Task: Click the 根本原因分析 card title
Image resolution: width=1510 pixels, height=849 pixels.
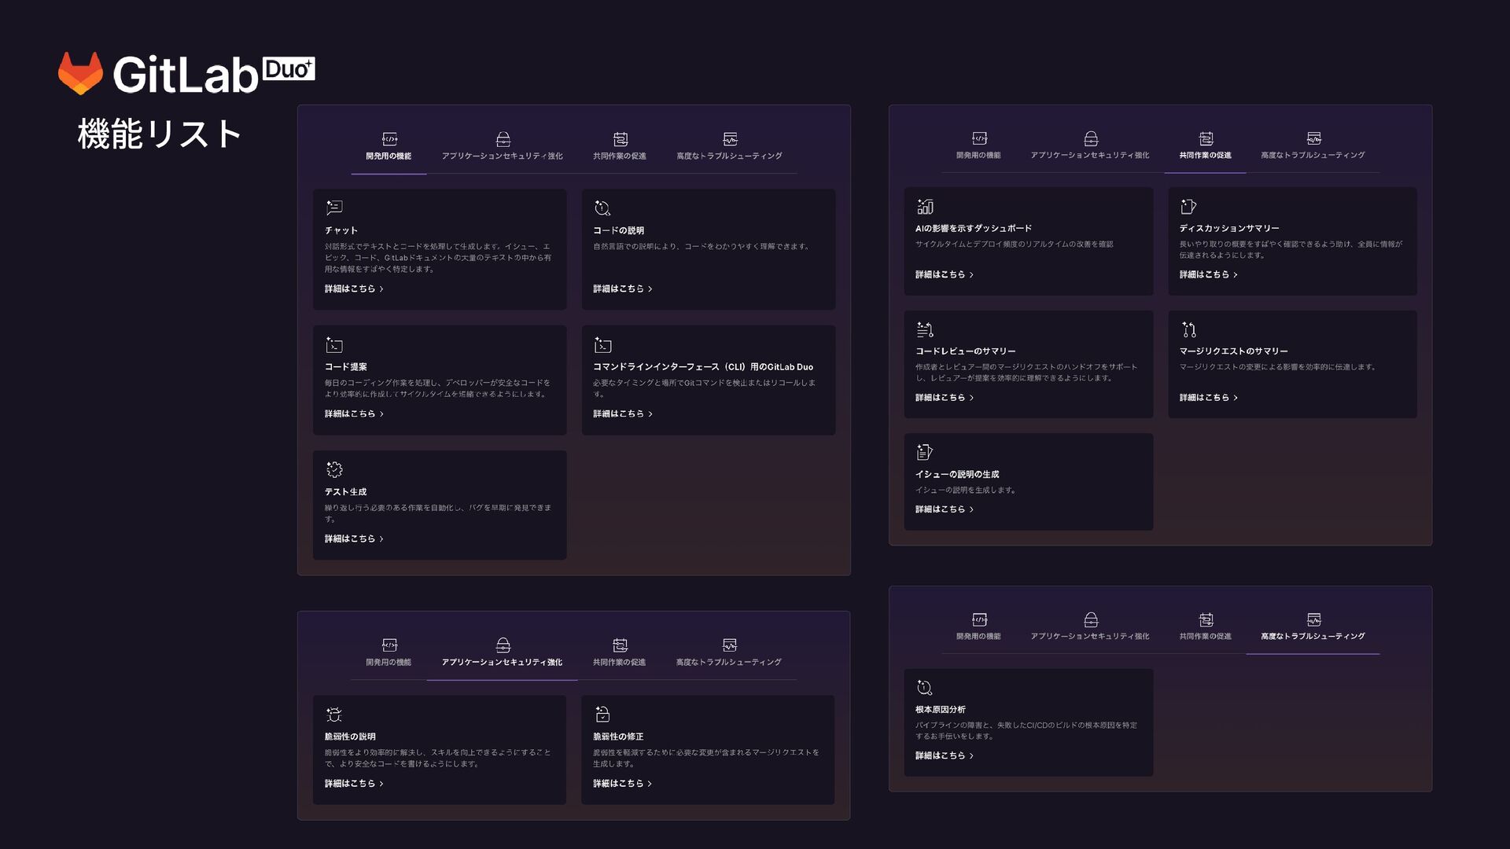Action: point(941,710)
